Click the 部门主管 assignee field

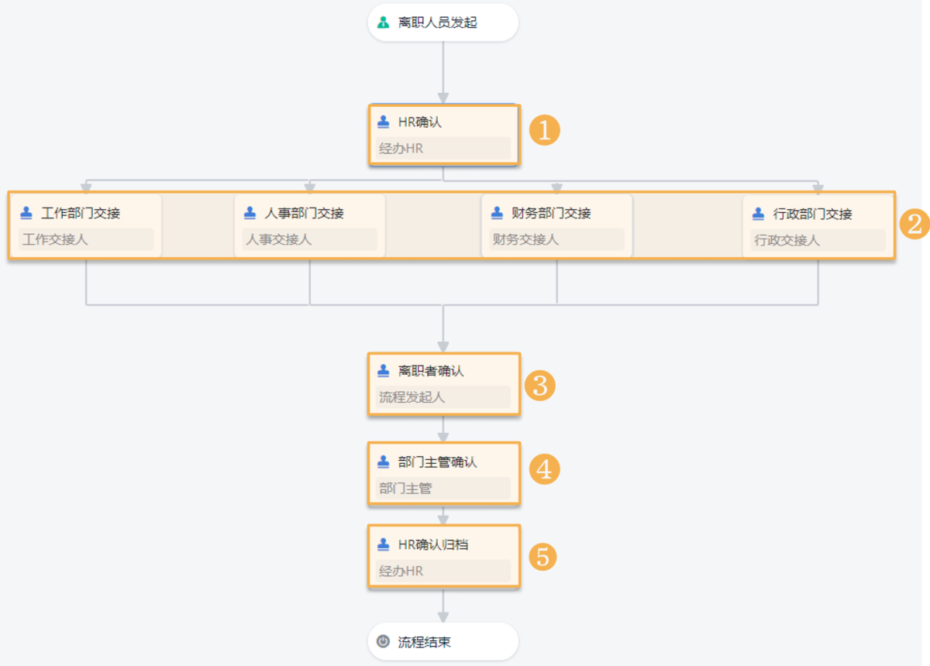click(443, 489)
